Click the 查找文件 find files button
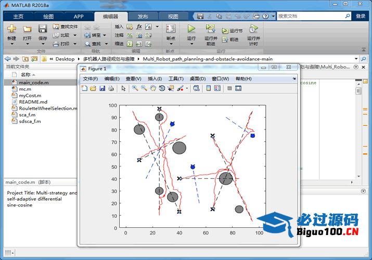This screenshot has width=372, height=260. [x=66, y=27]
